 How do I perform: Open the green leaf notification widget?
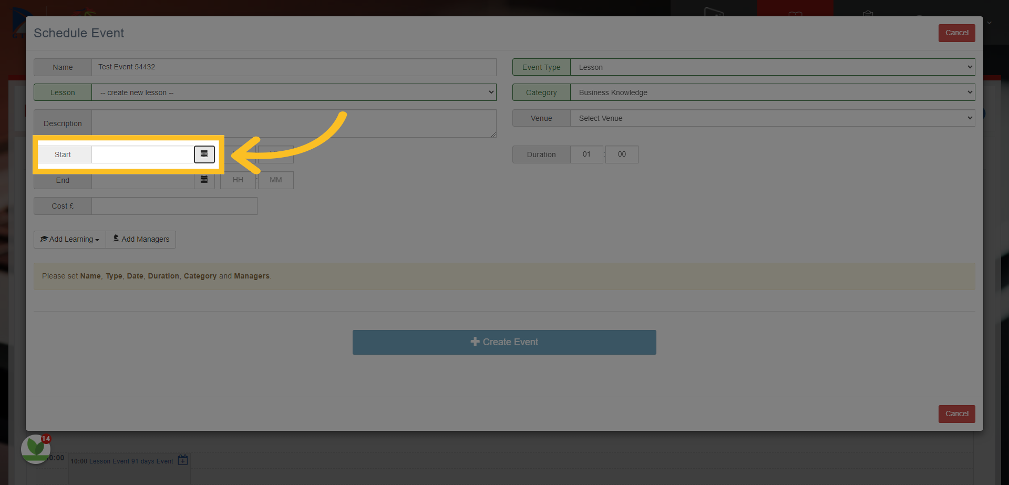[36, 449]
